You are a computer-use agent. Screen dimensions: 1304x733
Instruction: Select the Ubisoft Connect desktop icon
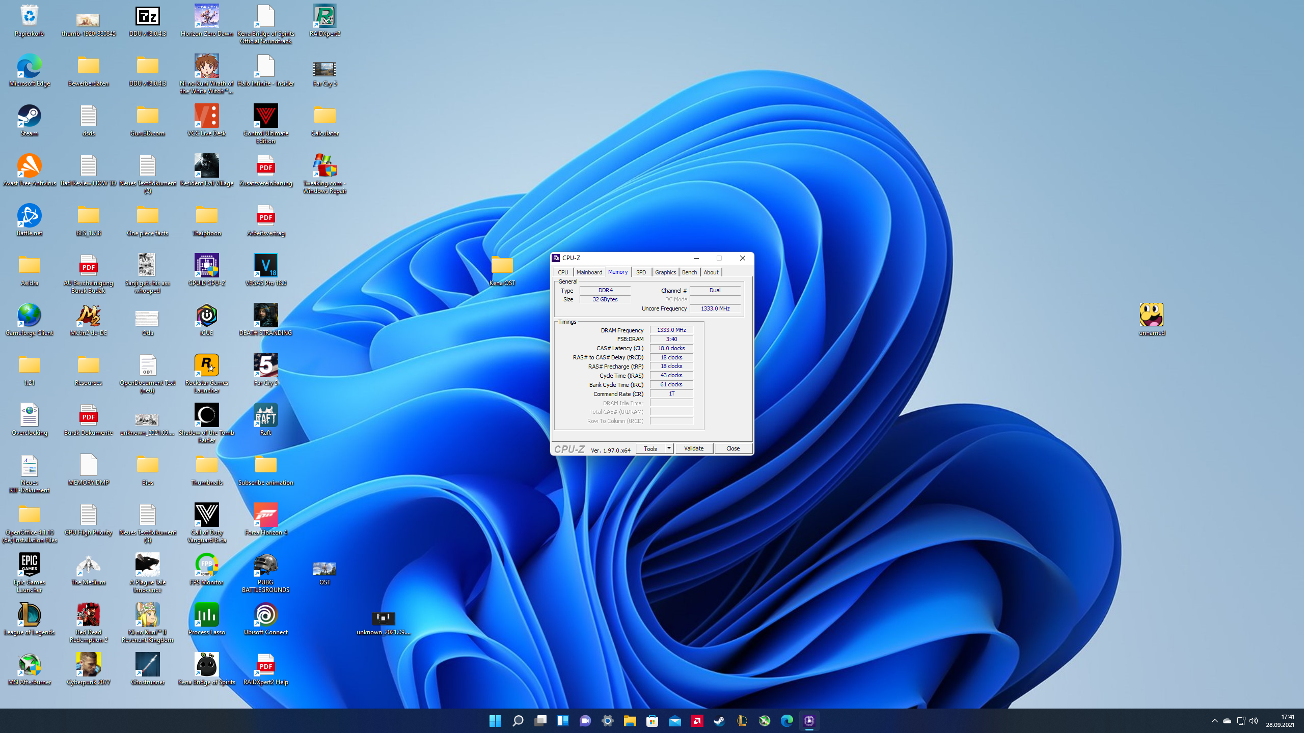(265, 615)
